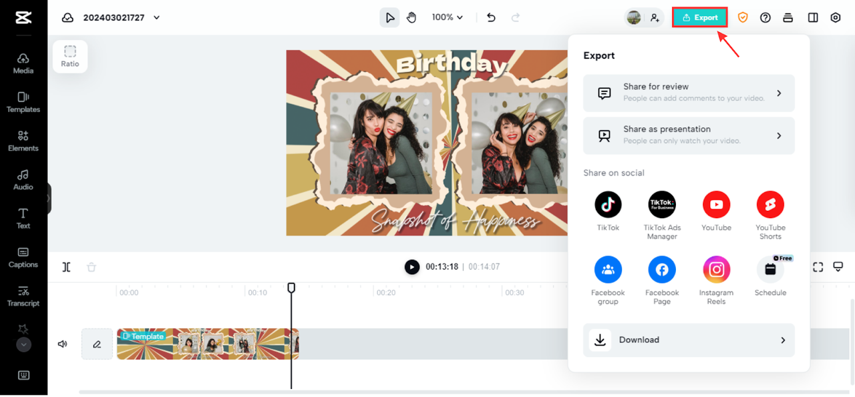
Task: Toggle fullscreen preview icon
Action: [x=818, y=267]
